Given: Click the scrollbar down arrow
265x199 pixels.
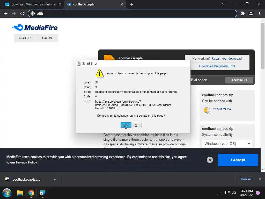Looking at the screenshot, I should point(263,169).
